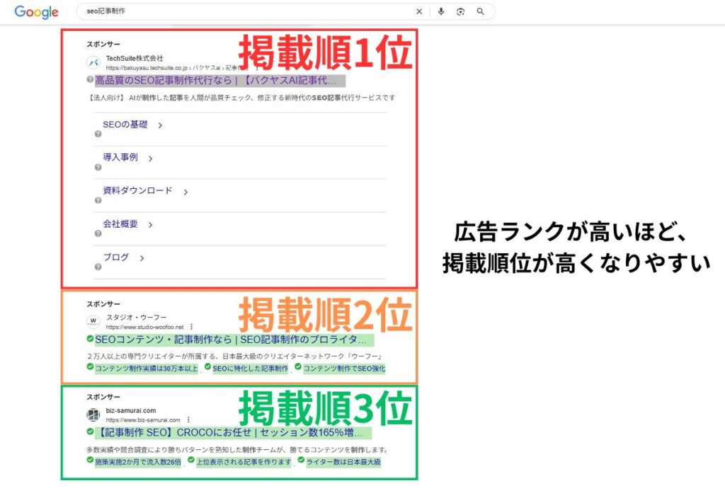Open the three-dot menu beside studio-woofoo.net

tap(191, 327)
